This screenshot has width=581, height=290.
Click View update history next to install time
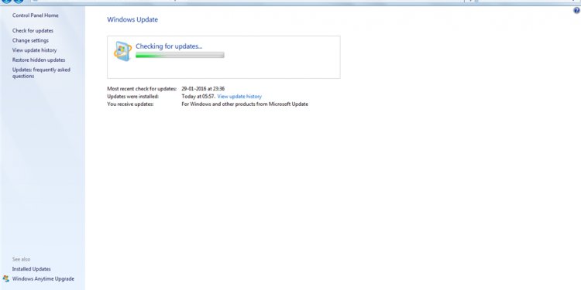pyautogui.click(x=239, y=96)
